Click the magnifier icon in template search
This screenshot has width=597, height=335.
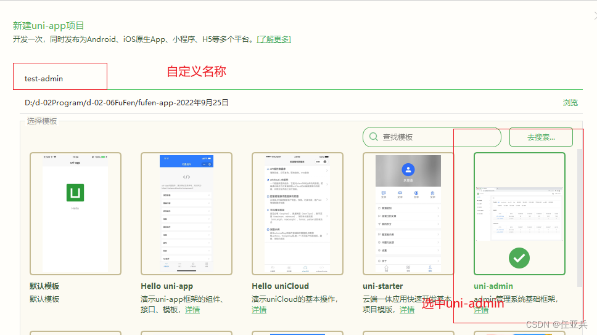pyautogui.click(x=374, y=137)
